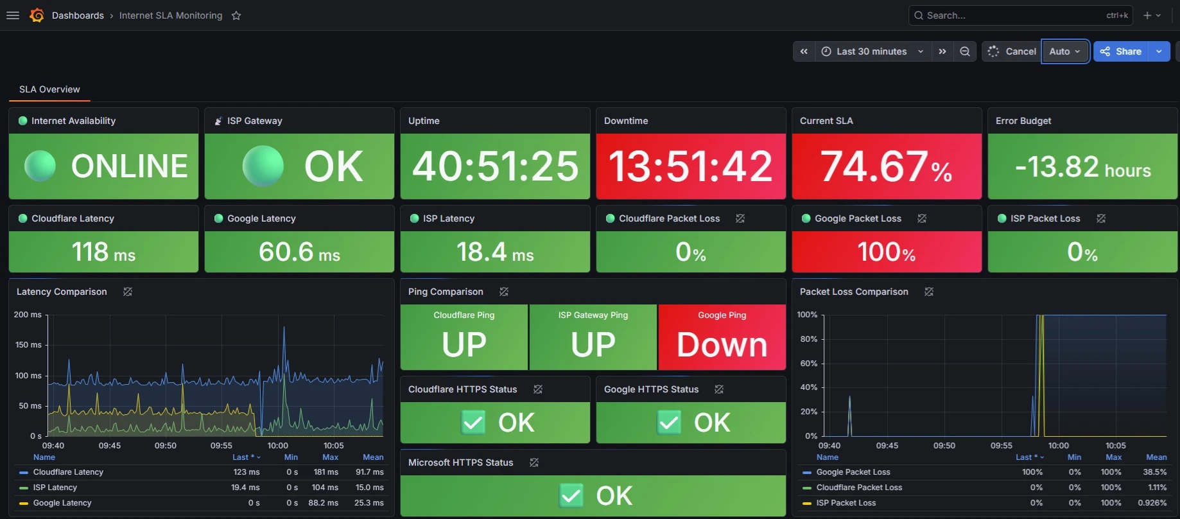
Task: Toggle Cloudflare Latency series in legend
Action: pyautogui.click(x=68, y=472)
